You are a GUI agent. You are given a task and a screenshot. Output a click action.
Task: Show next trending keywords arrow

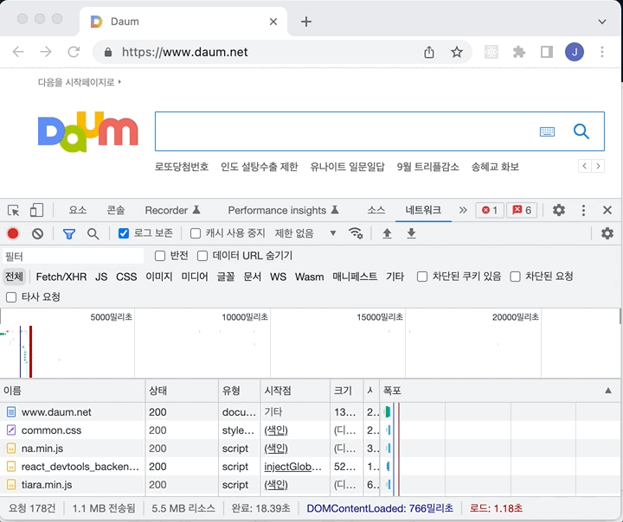(x=598, y=166)
